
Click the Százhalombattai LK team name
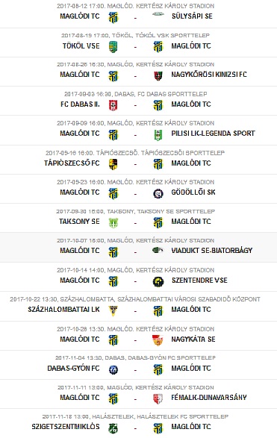[63, 310]
